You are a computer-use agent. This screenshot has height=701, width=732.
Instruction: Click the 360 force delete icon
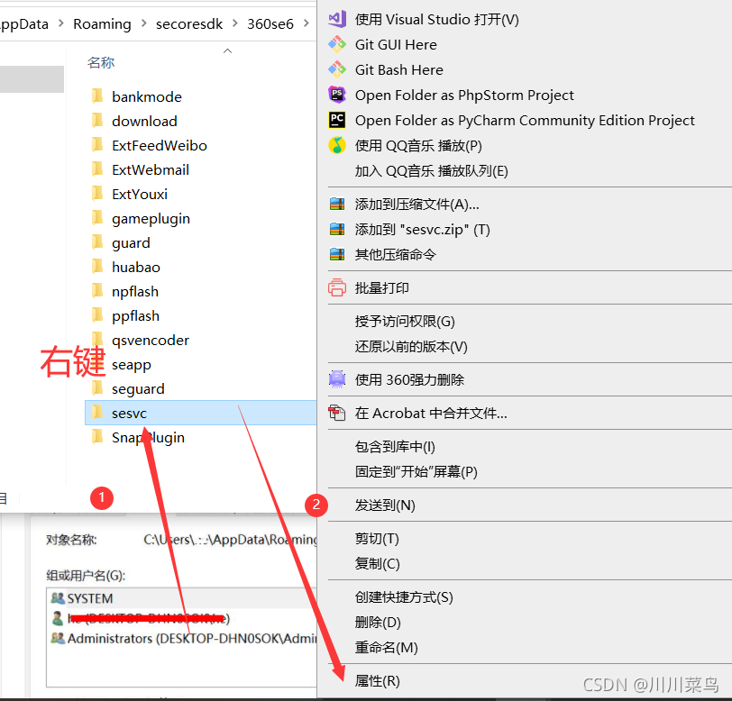click(x=337, y=379)
